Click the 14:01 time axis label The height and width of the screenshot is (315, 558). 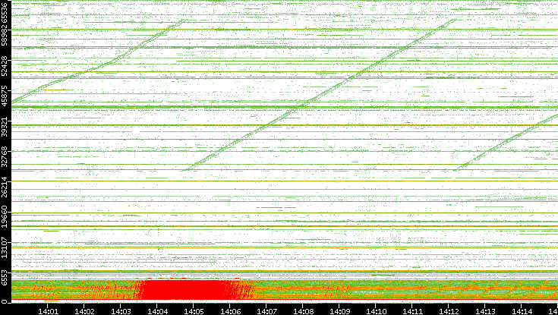click(x=49, y=310)
